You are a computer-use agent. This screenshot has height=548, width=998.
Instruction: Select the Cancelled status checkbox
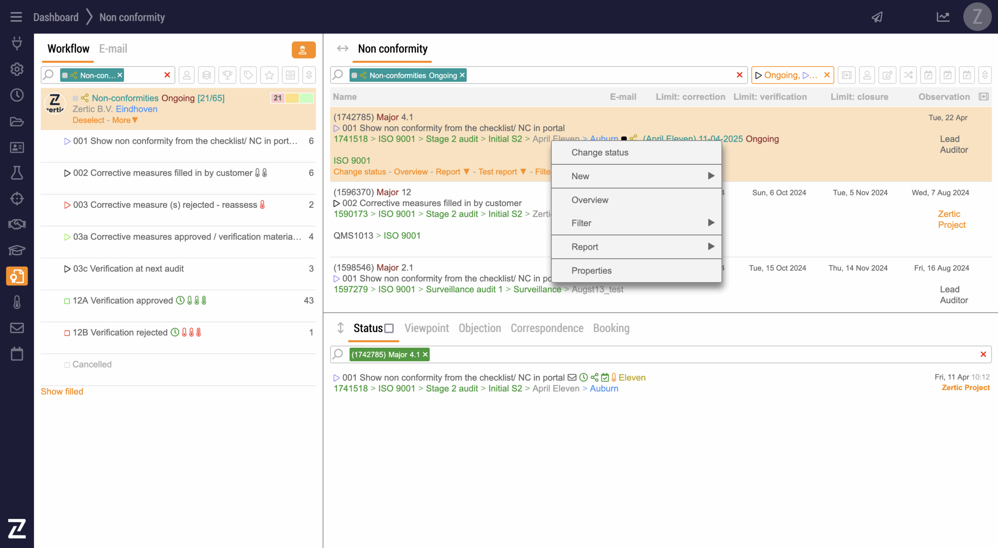click(x=67, y=365)
